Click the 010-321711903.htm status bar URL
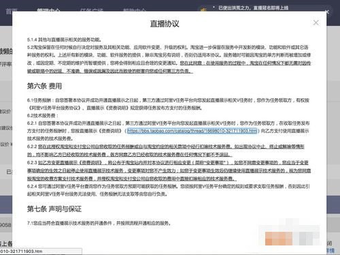340x255 pixels. [21, 252]
